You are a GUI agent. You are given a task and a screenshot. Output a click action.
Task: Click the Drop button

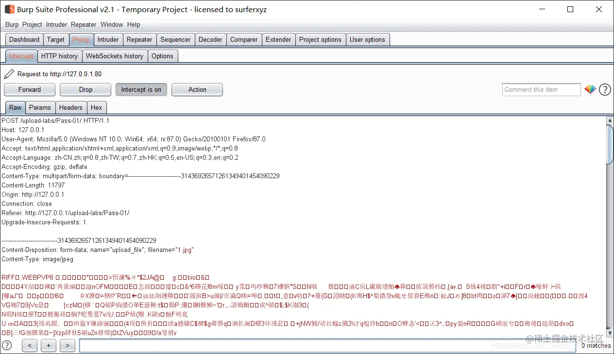pyautogui.click(x=85, y=89)
